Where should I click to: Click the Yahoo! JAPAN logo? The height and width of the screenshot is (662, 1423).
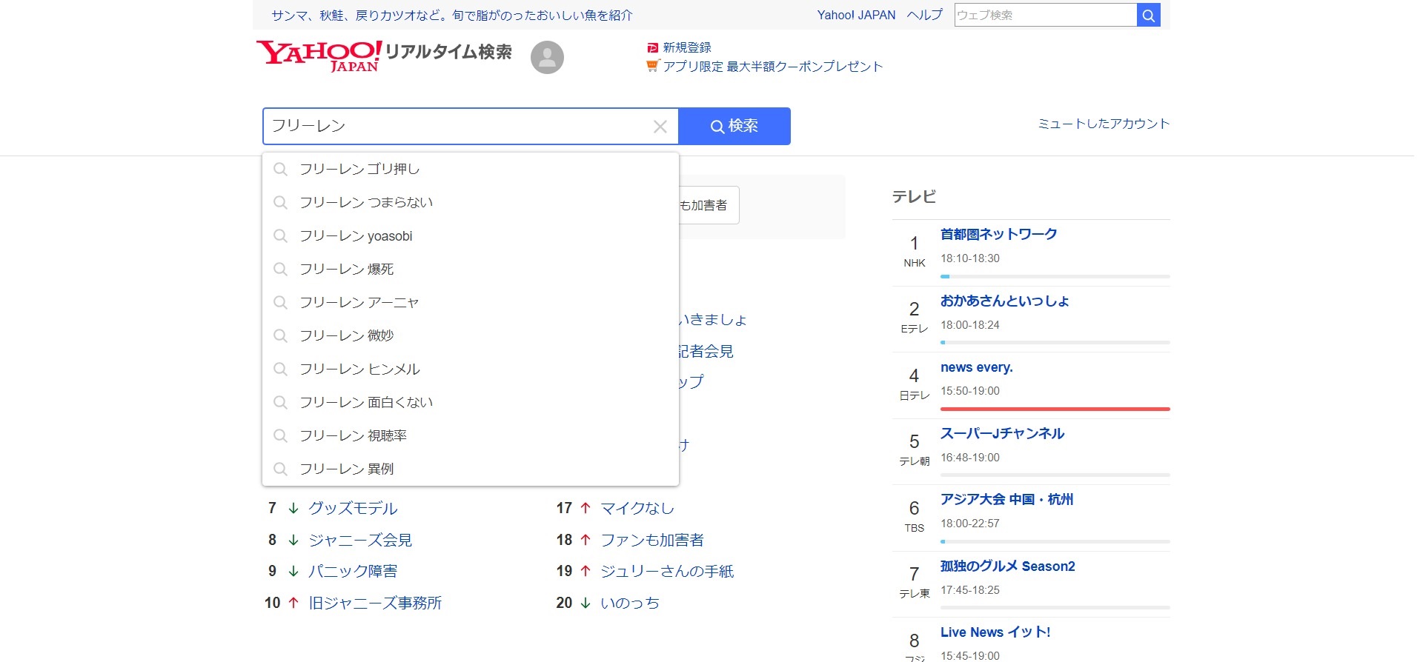click(319, 56)
